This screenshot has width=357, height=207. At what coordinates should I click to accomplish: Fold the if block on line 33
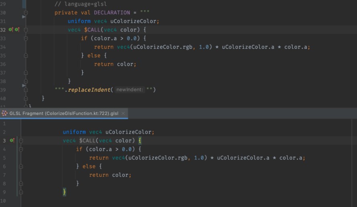point(26,39)
